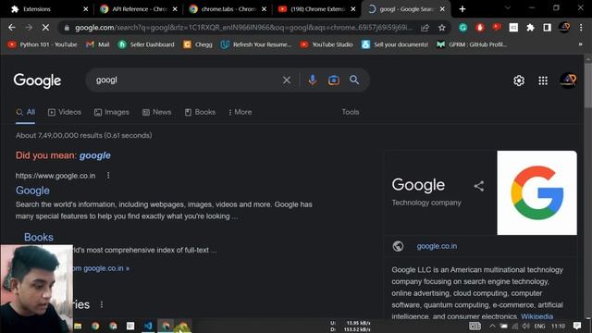Open the Books sitelink
The height and width of the screenshot is (333, 592).
coord(39,237)
